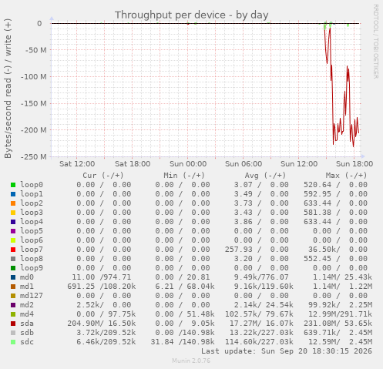
Task: Click the '-250 M' y-axis label
Action: tap(34, 157)
